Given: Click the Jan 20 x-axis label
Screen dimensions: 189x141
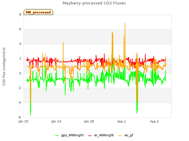Looking at the screenshot, I should pyautogui.click(x=23, y=121).
